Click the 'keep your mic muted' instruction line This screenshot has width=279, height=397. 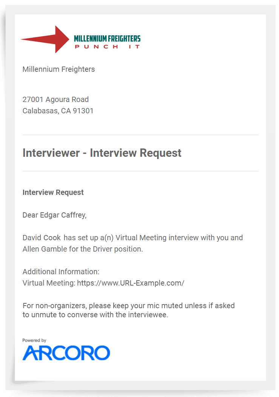coord(128,306)
